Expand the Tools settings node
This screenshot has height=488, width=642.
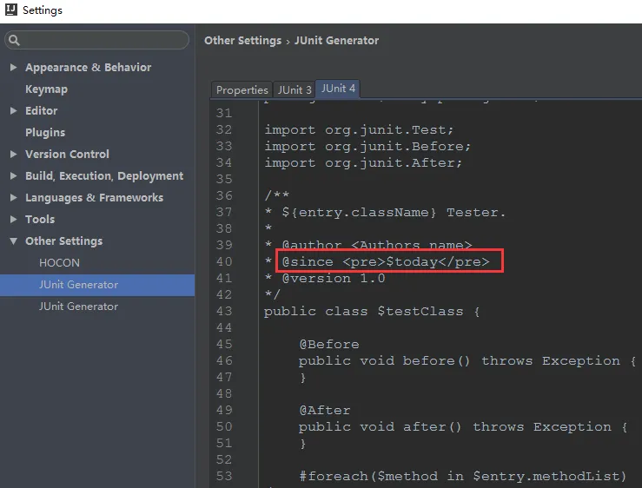[13, 220]
